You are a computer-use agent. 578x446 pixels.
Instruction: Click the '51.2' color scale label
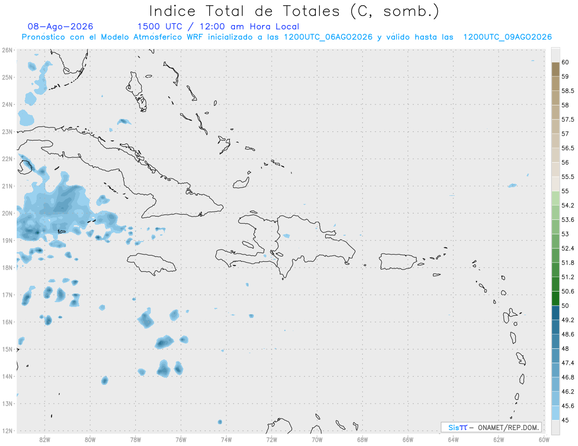tap(568, 277)
